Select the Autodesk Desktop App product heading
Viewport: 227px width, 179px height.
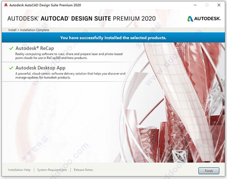coord(40,68)
